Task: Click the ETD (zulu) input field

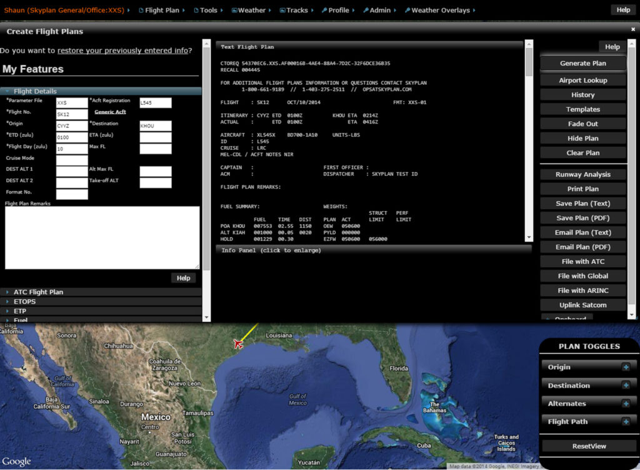Action: (72, 137)
